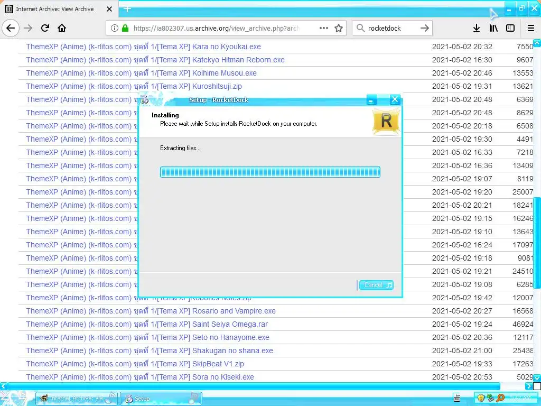Click the Start button on taskbar
The height and width of the screenshot is (406, 541).
click(x=15, y=398)
